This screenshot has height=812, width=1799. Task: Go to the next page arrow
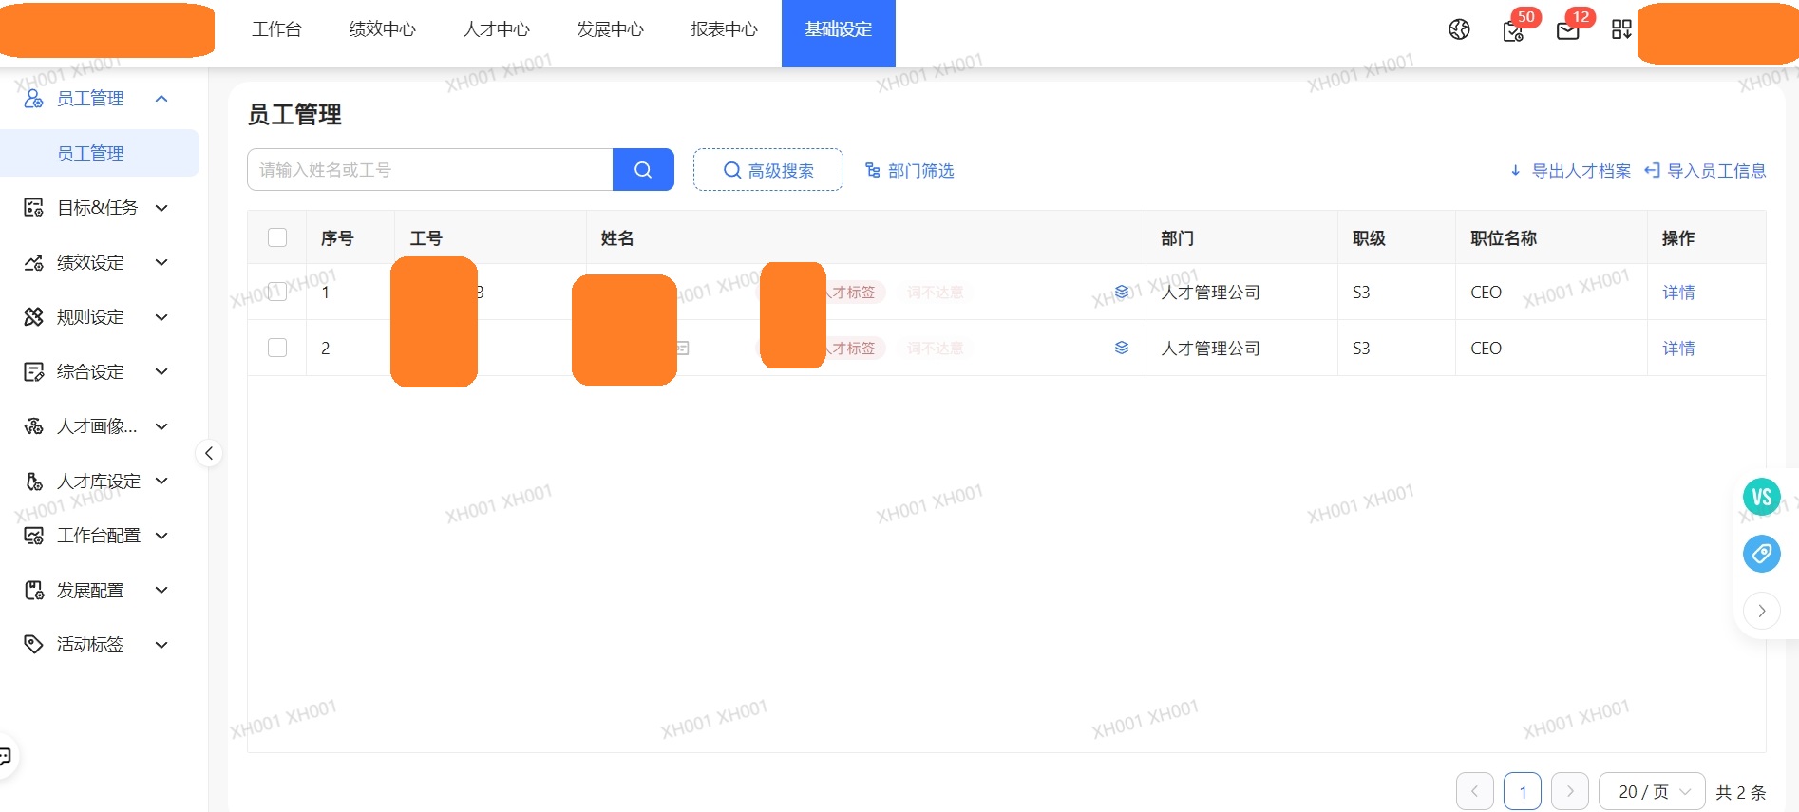tap(1570, 791)
